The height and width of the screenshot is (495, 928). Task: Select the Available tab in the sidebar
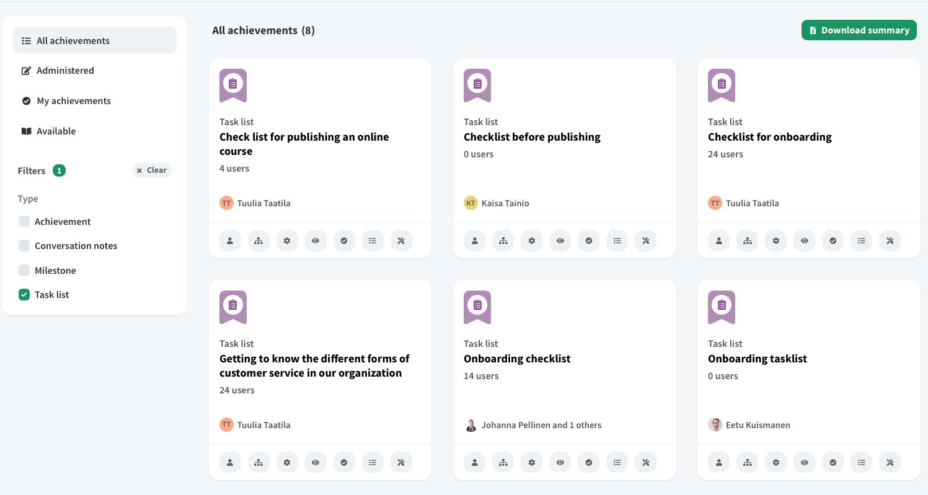click(56, 131)
